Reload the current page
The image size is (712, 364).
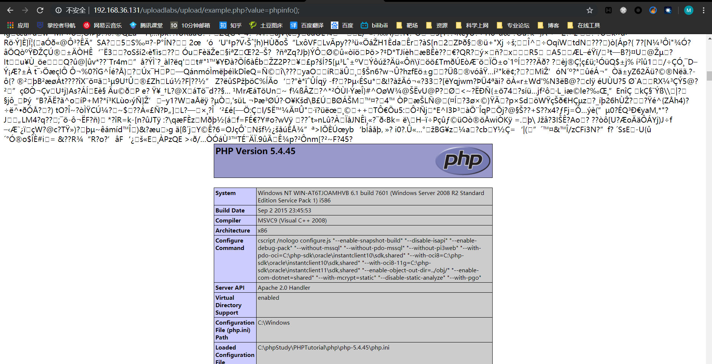[x=40, y=10]
